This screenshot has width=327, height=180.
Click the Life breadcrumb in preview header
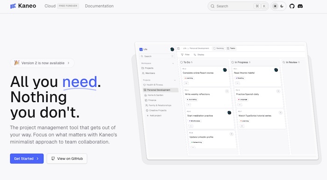(185, 48)
